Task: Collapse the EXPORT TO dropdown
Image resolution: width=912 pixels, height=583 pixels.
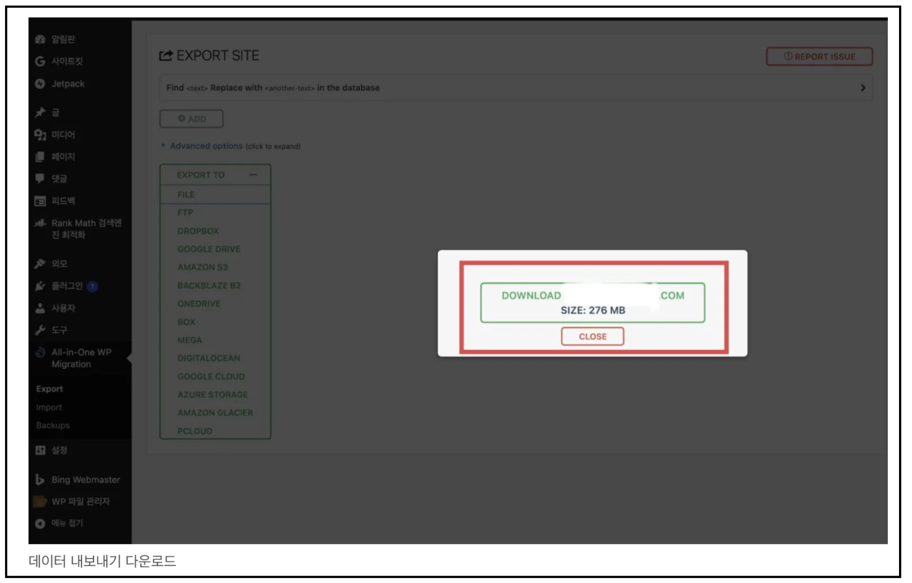Action: tap(253, 175)
